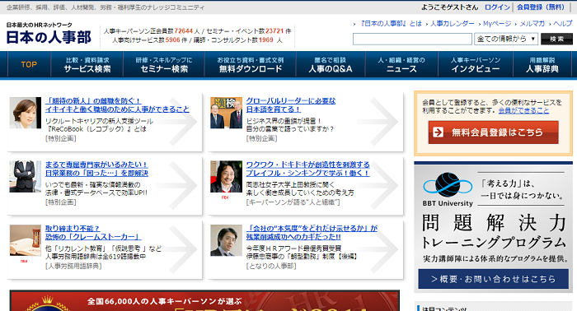Click the arrow icon on 無料会員登録はこちら
The width and height of the screenshot is (577, 311).
click(438, 132)
